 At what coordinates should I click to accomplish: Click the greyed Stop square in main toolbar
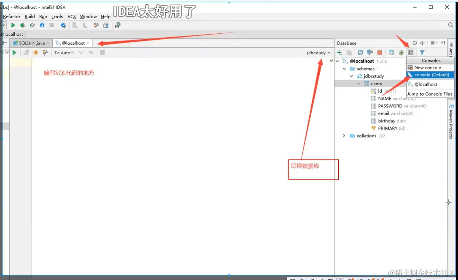point(52,25)
